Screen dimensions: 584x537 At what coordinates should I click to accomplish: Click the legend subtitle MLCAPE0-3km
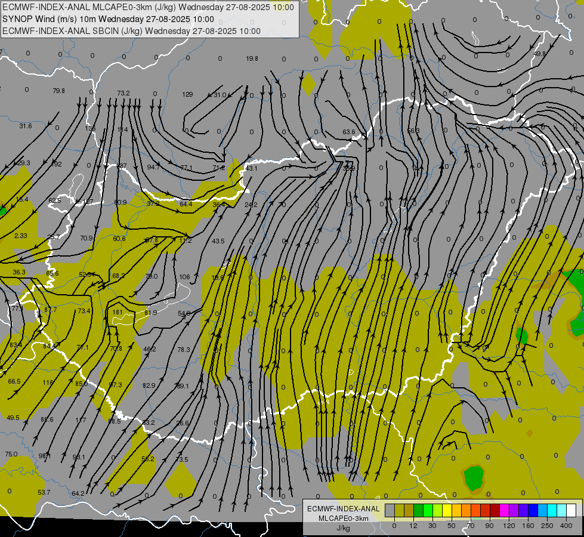point(344,519)
